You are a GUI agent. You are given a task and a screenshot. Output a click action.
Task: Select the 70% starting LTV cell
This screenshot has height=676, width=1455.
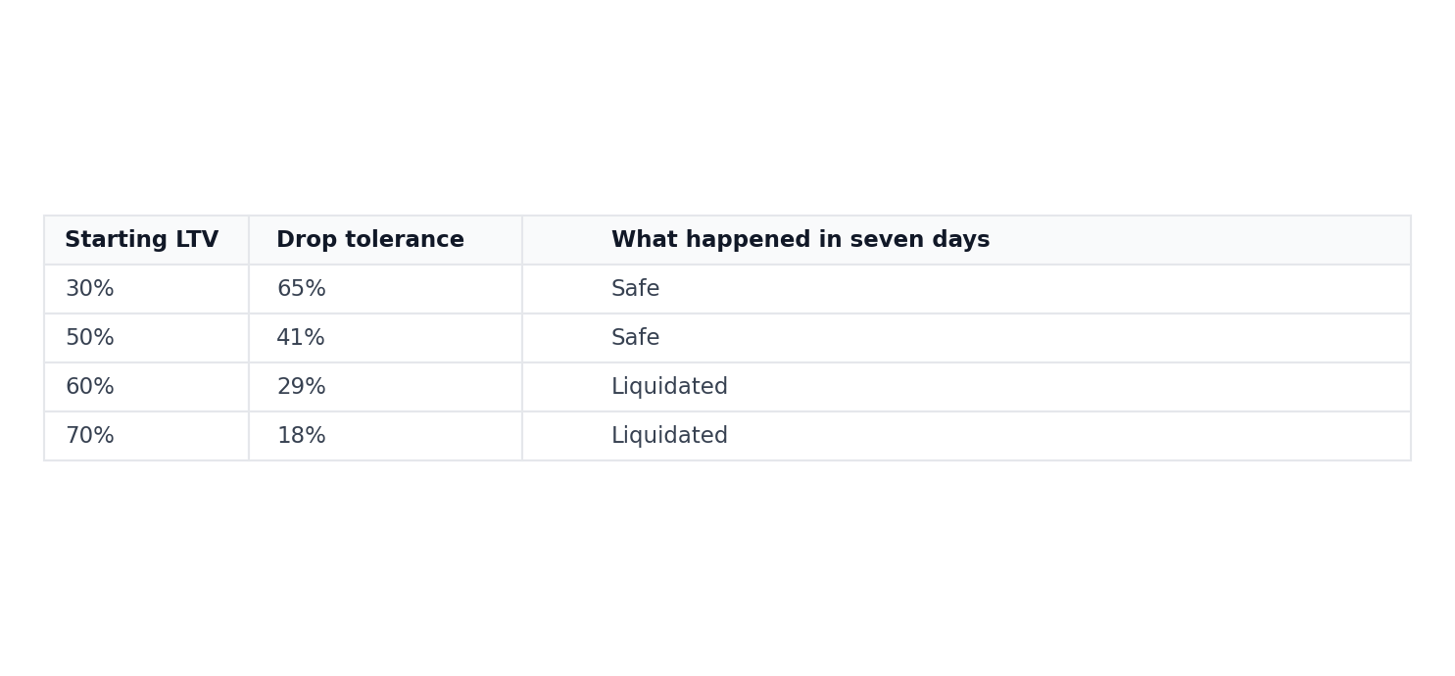tap(90, 436)
